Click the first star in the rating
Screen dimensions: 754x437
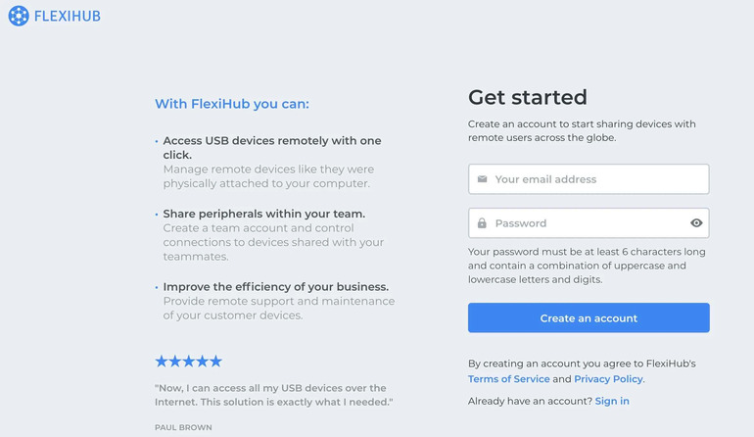(162, 362)
